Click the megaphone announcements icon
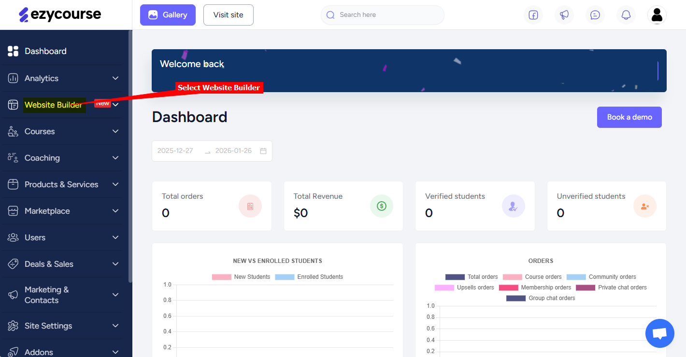 (564, 15)
